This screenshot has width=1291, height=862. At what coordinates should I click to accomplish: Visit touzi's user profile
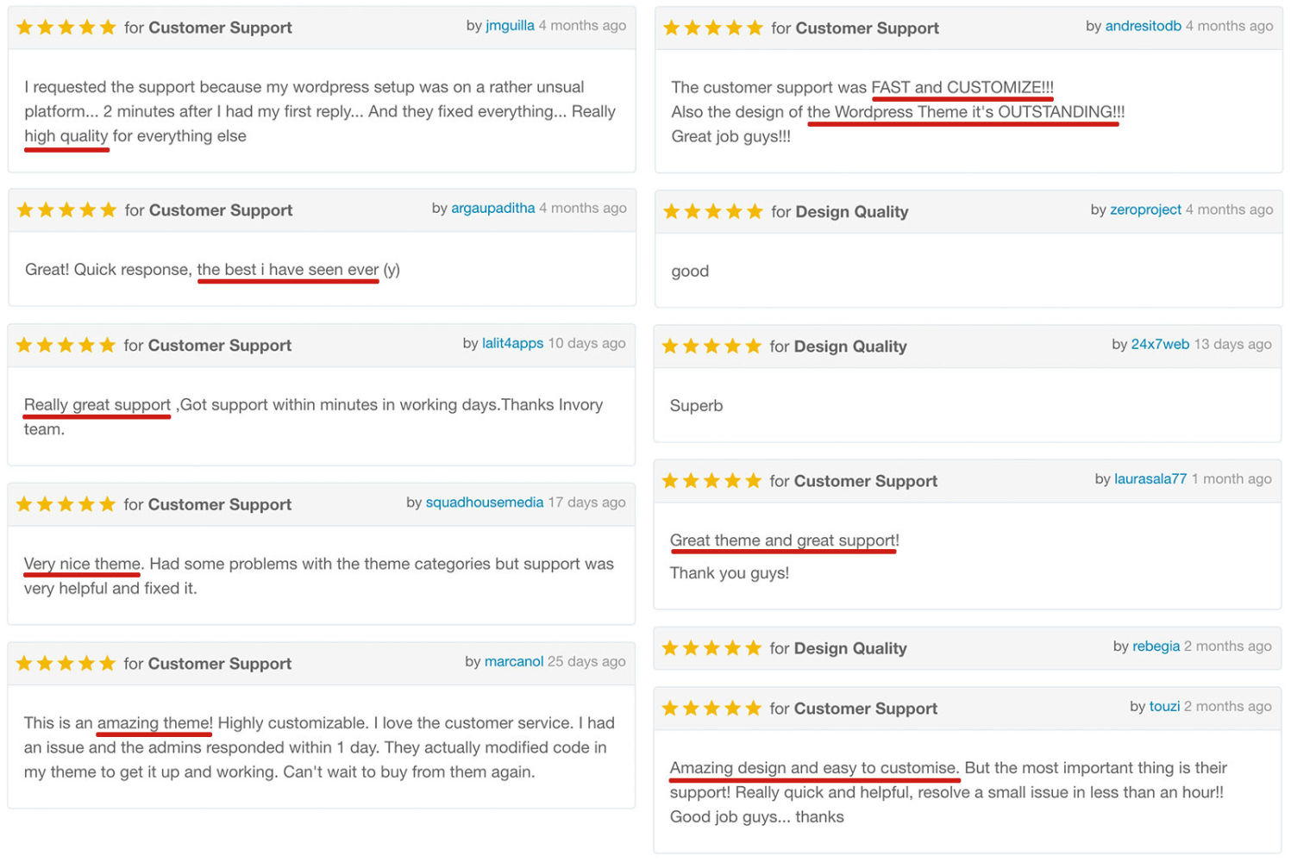pyautogui.click(x=1164, y=706)
